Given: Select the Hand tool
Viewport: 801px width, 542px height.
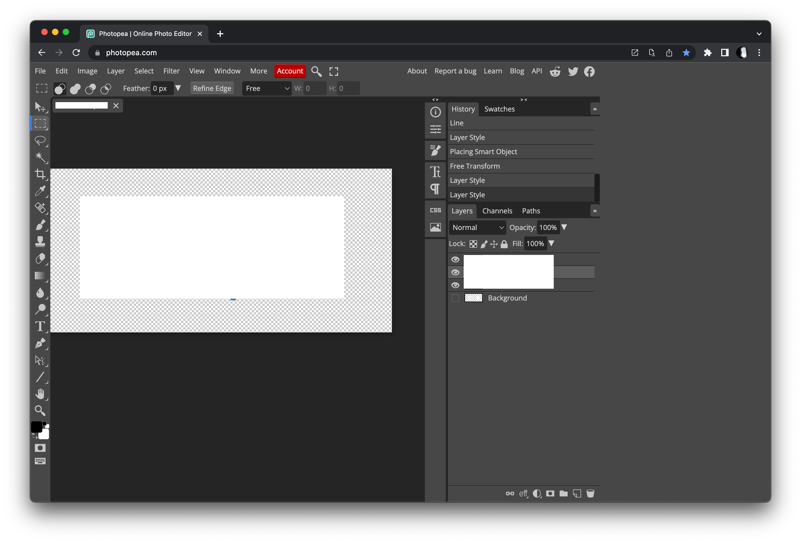Looking at the screenshot, I should 40,394.
